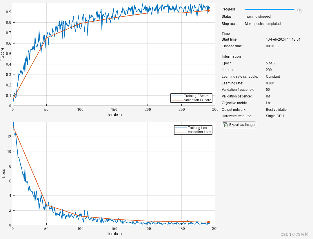Viewport: 313px width, 239px height.
Task: Click the Learning rate value 0.001
Action: click(x=270, y=83)
